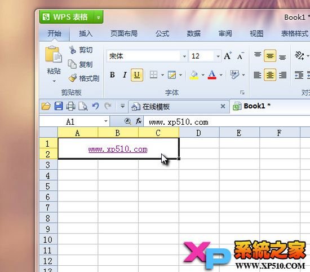This screenshot has height=272, width=310.
Task: Select column D header
Action: pos(199,133)
